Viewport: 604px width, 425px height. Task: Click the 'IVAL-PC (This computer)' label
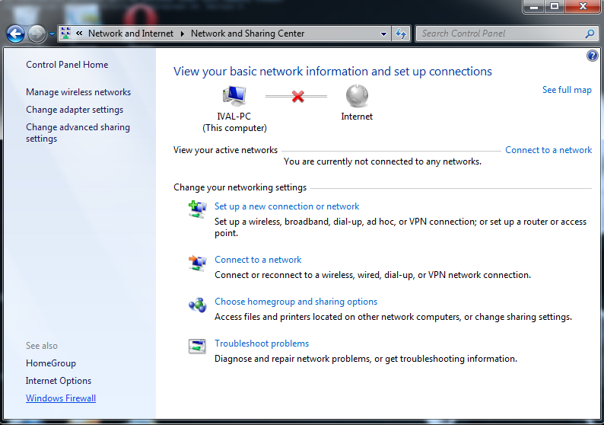234,123
